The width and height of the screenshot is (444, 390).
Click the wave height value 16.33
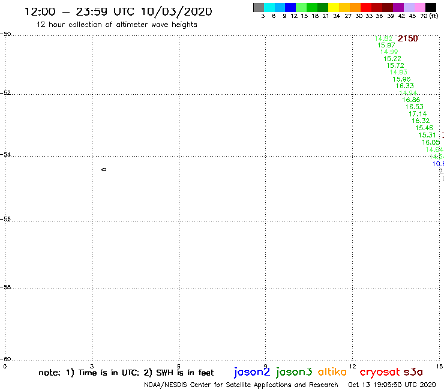[x=405, y=86]
